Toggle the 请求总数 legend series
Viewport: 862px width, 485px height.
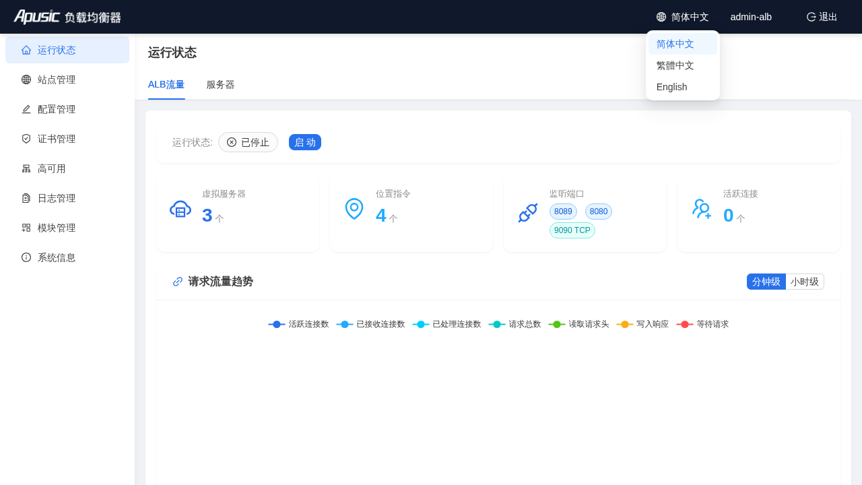pos(515,324)
